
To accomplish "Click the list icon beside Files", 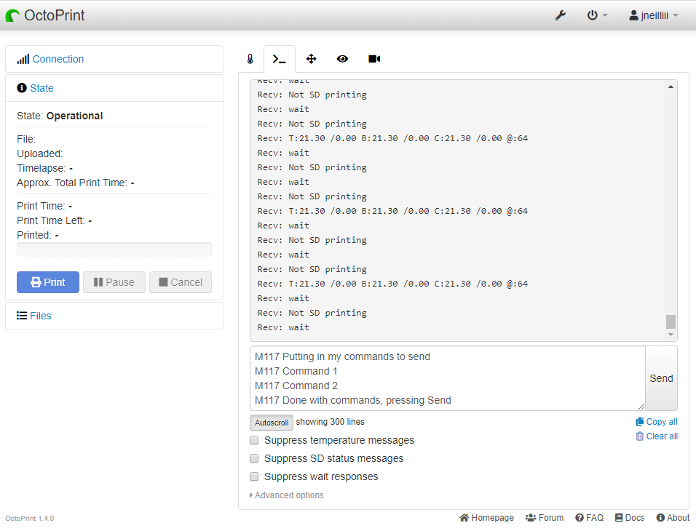I will click(22, 316).
